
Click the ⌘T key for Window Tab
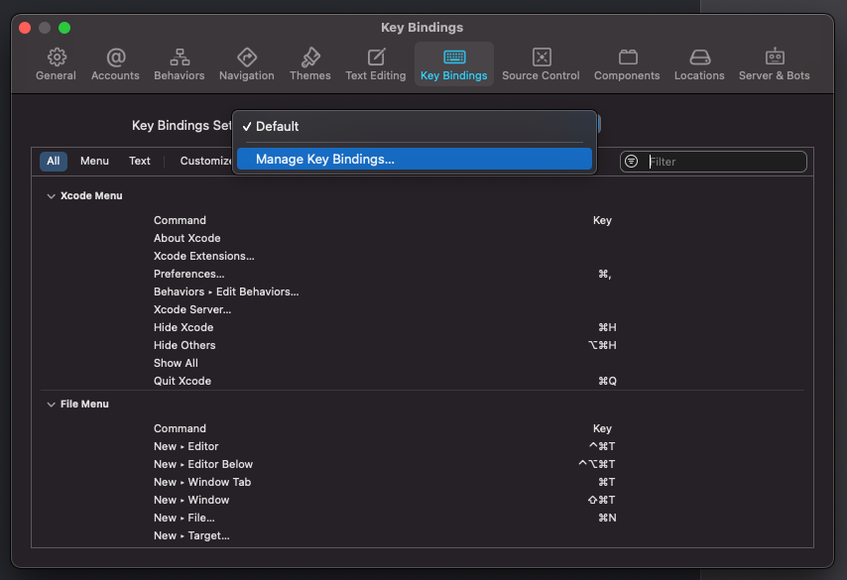pos(607,482)
